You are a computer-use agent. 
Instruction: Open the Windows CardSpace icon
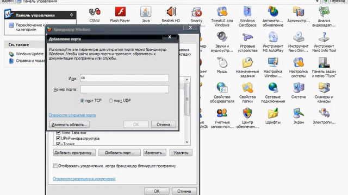[247, 12]
